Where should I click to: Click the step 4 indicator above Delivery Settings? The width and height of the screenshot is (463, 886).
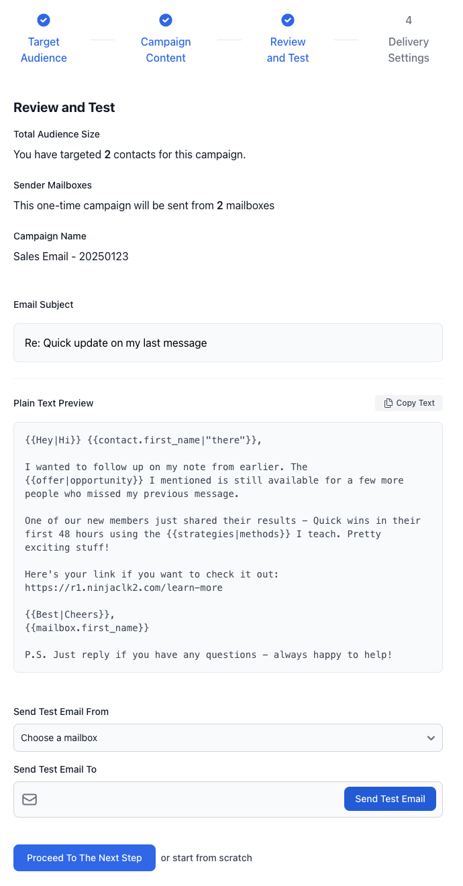click(x=409, y=20)
